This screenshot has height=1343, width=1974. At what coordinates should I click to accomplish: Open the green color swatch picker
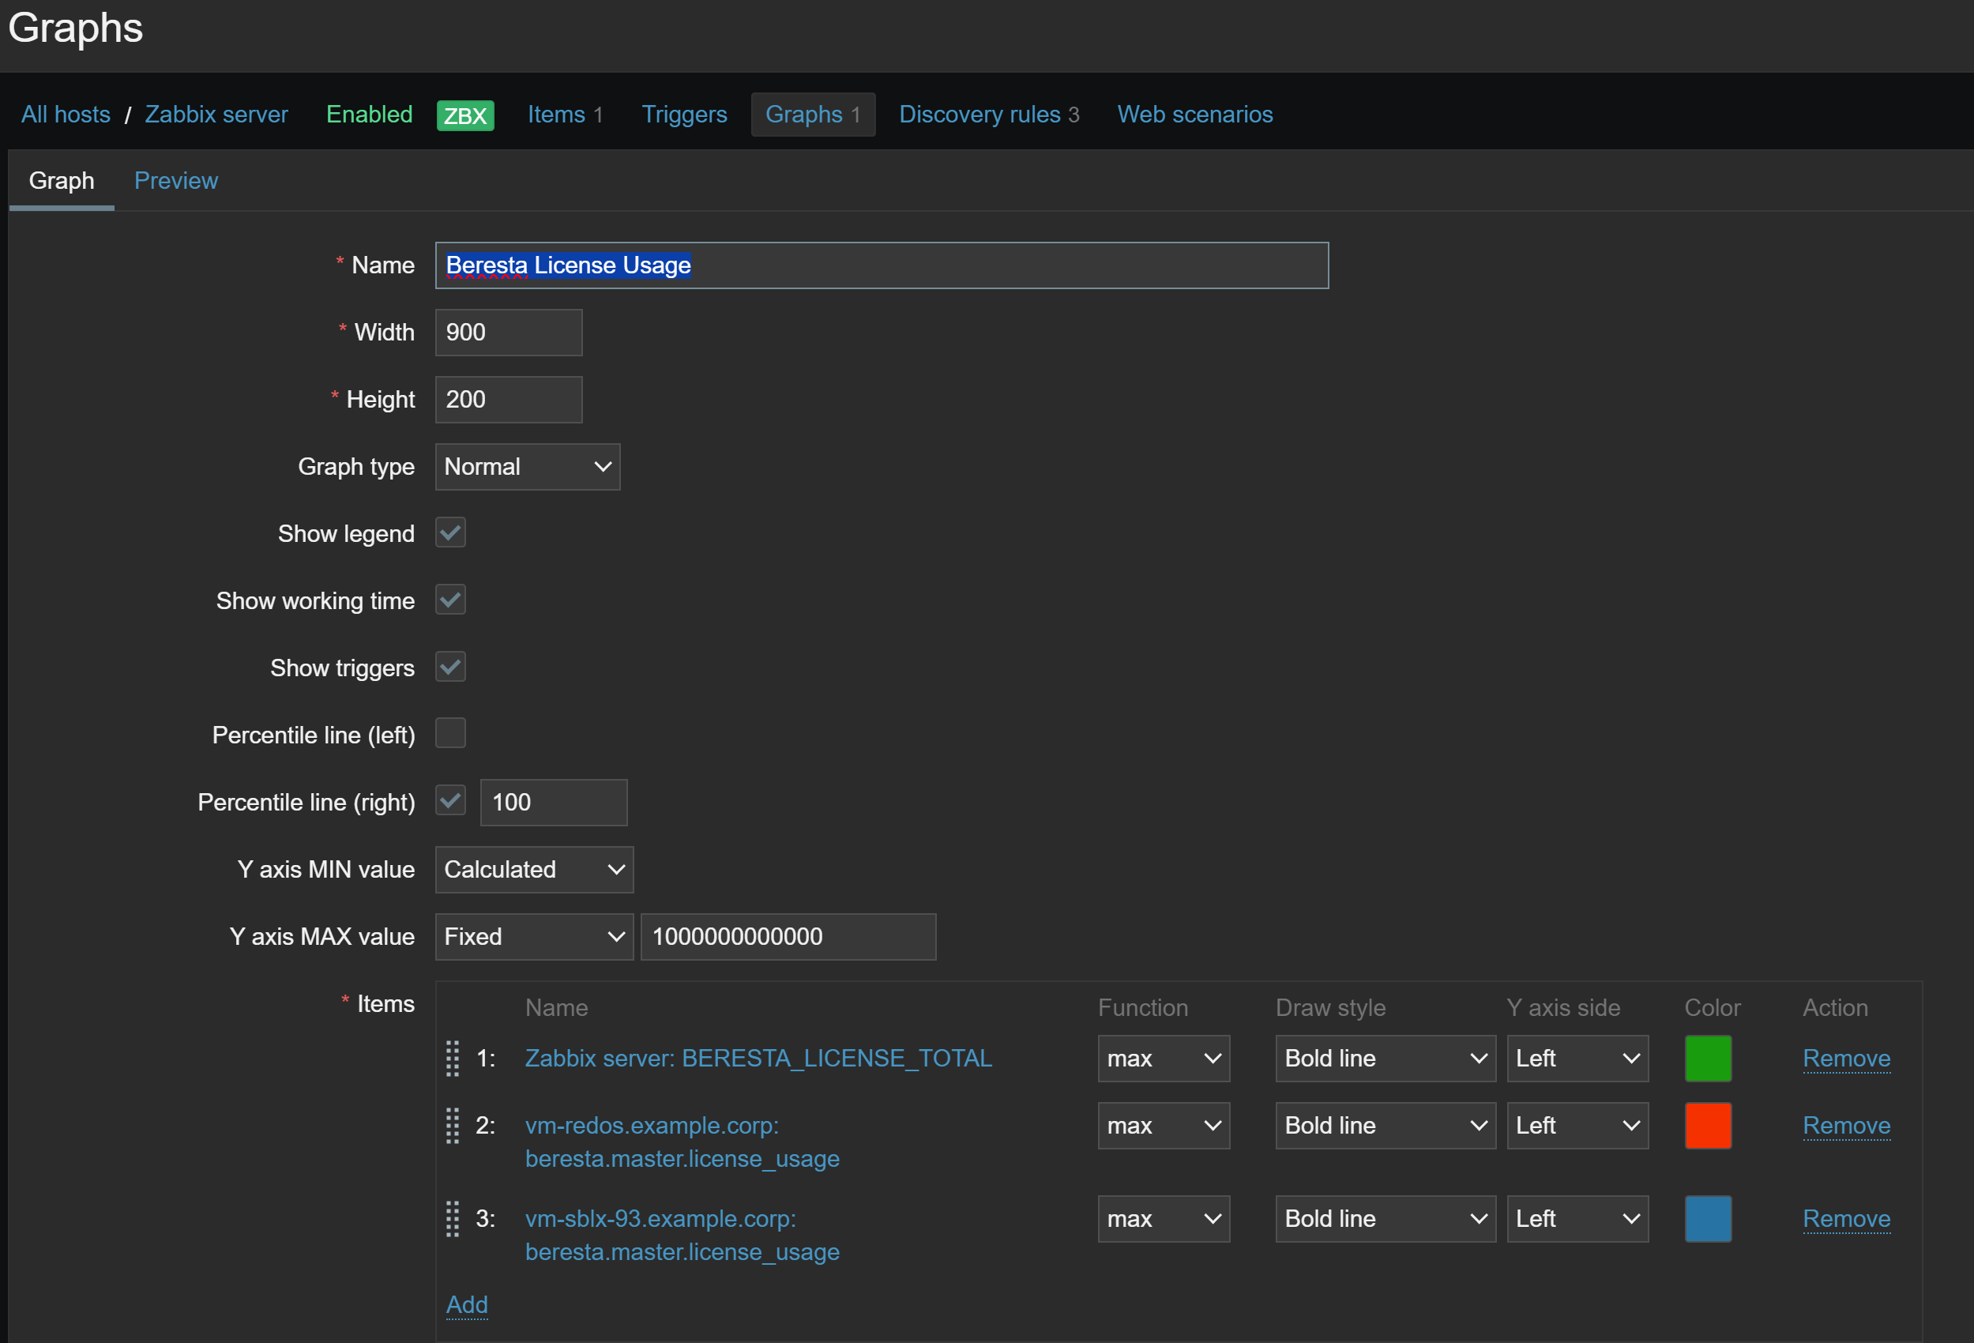pyautogui.click(x=1707, y=1059)
